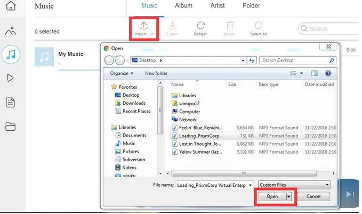This screenshot has height=214, width=362.
Task: Open the dialog help icon
Action: (328, 73)
